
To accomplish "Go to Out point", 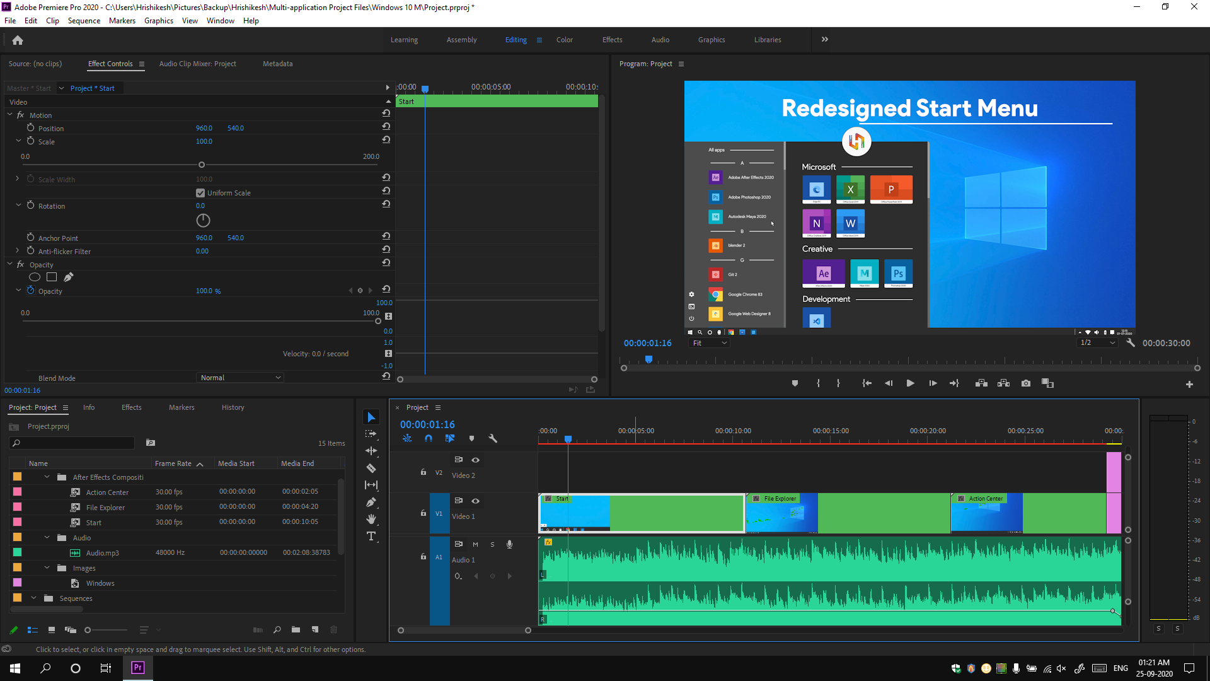I will coord(954,383).
